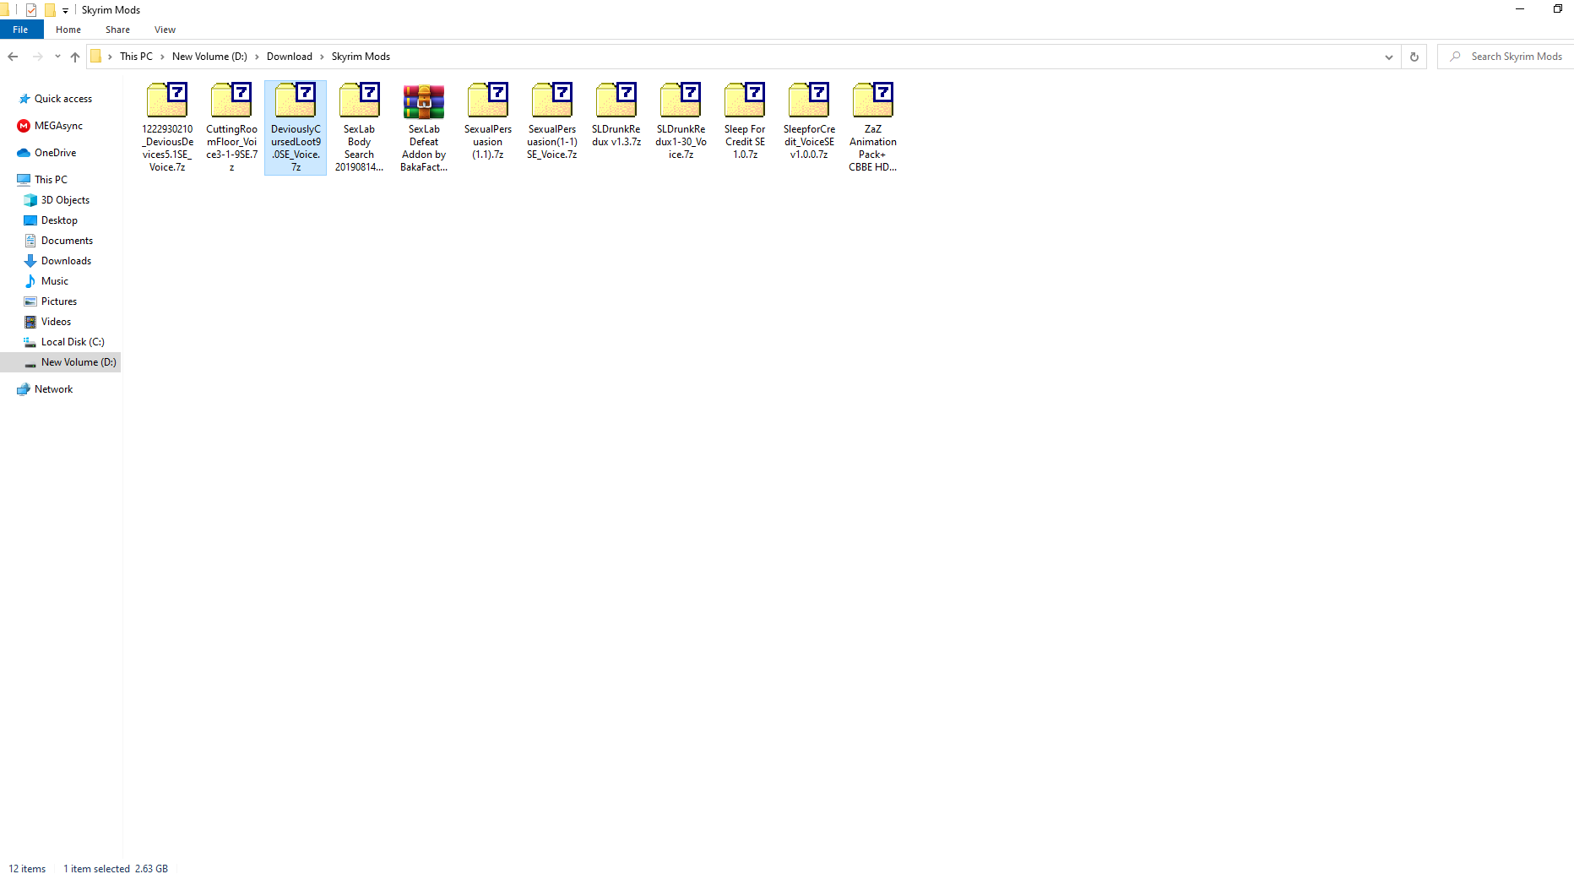Restore down the Skyrim Mods window
The height and width of the screenshot is (874, 1574).
tap(1557, 9)
